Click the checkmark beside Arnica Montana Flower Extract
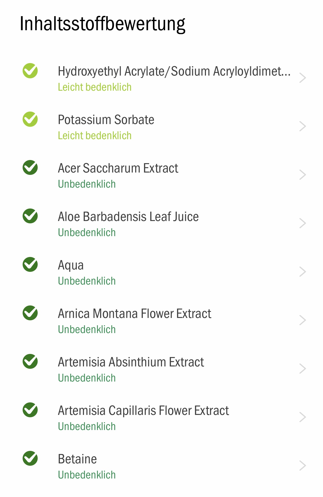Image resolution: width=323 pixels, height=497 pixels. 30,313
